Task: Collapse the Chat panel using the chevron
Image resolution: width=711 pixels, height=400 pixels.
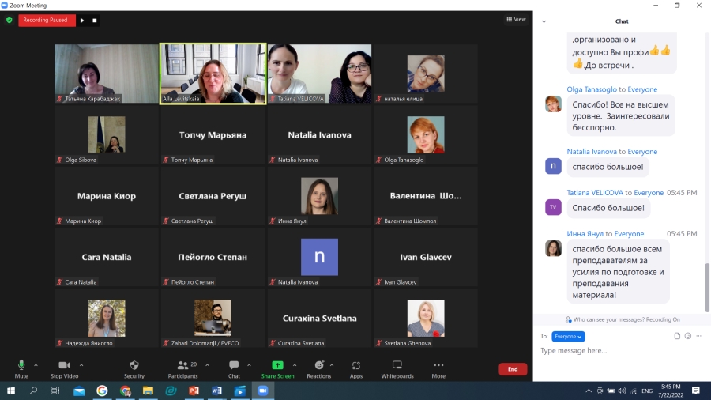Action: point(544,21)
